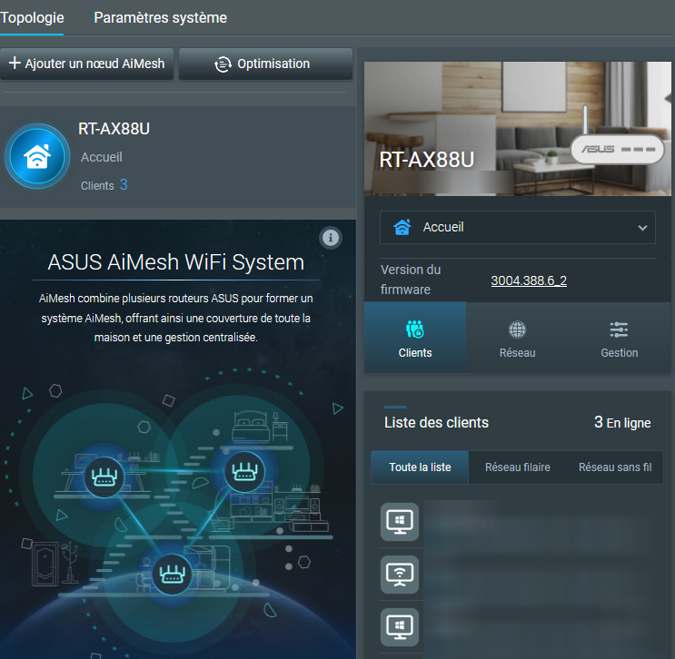Click the home icon in Accueil dropdown

tap(402, 227)
